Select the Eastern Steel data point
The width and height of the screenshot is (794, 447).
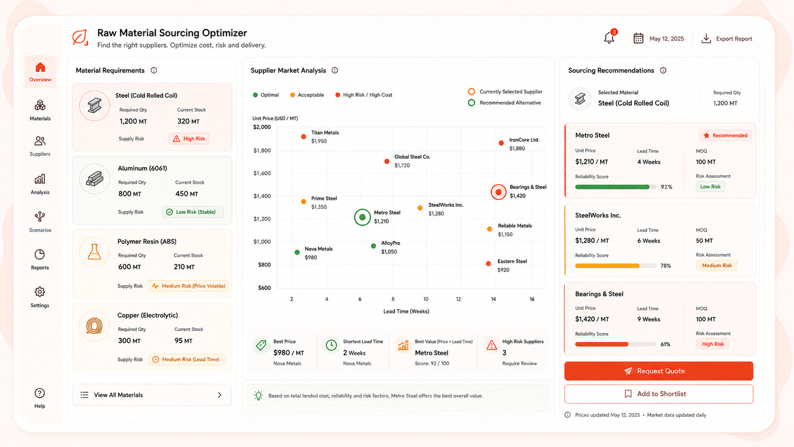pyautogui.click(x=488, y=264)
